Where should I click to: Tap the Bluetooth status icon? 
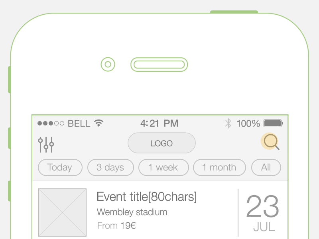click(x=228, y=123)
